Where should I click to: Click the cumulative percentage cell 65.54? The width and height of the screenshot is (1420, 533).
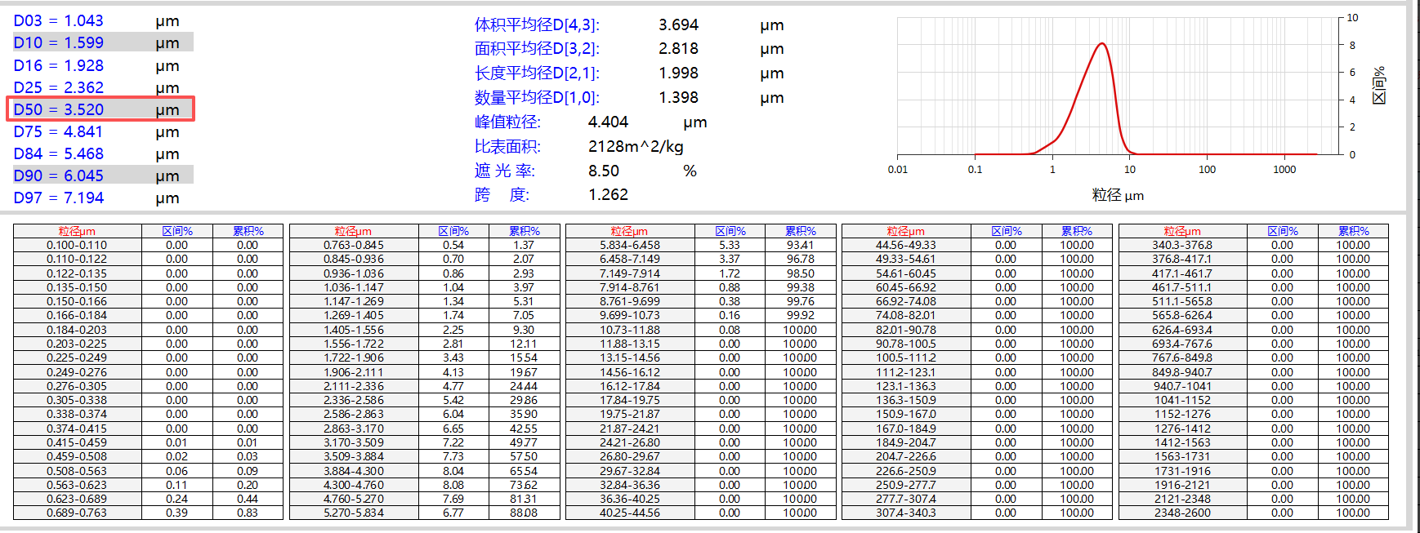tap(524, 471)
